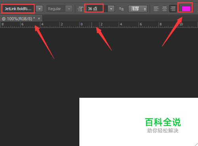Image resolution: width=198 pixels, height=146 pixels.
Task: Click the font size TT icon
Action: point(80,9)
